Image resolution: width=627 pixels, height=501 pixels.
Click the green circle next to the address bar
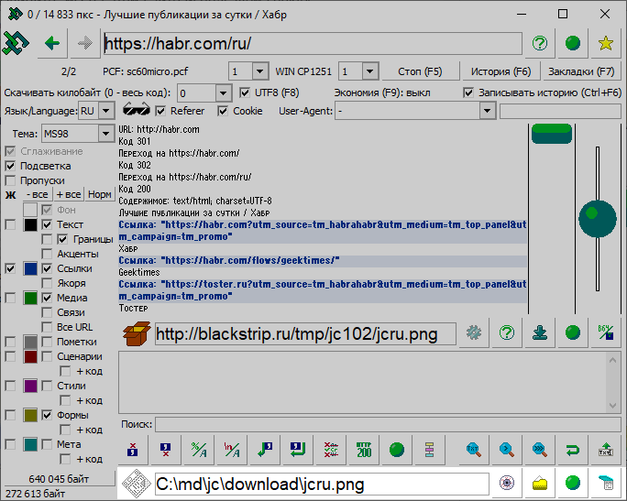pos(572,43)
